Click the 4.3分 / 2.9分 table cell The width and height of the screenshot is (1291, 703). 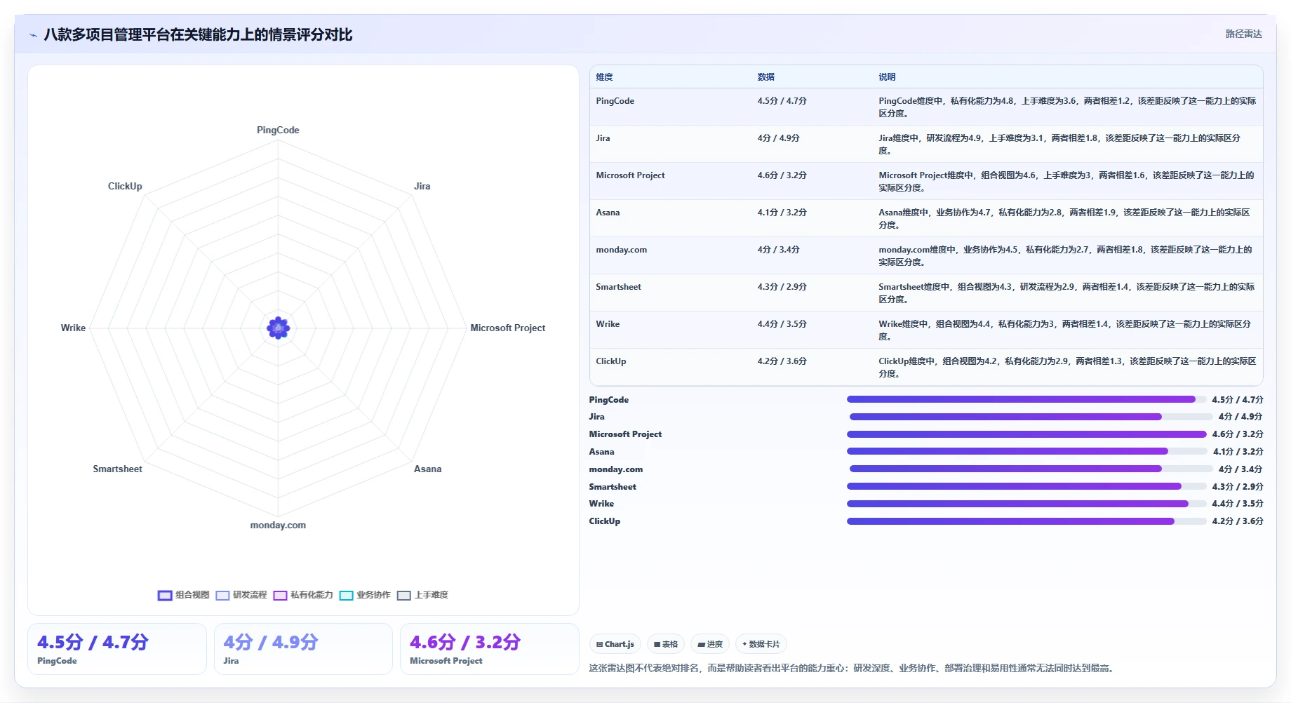tap(782, 287)
